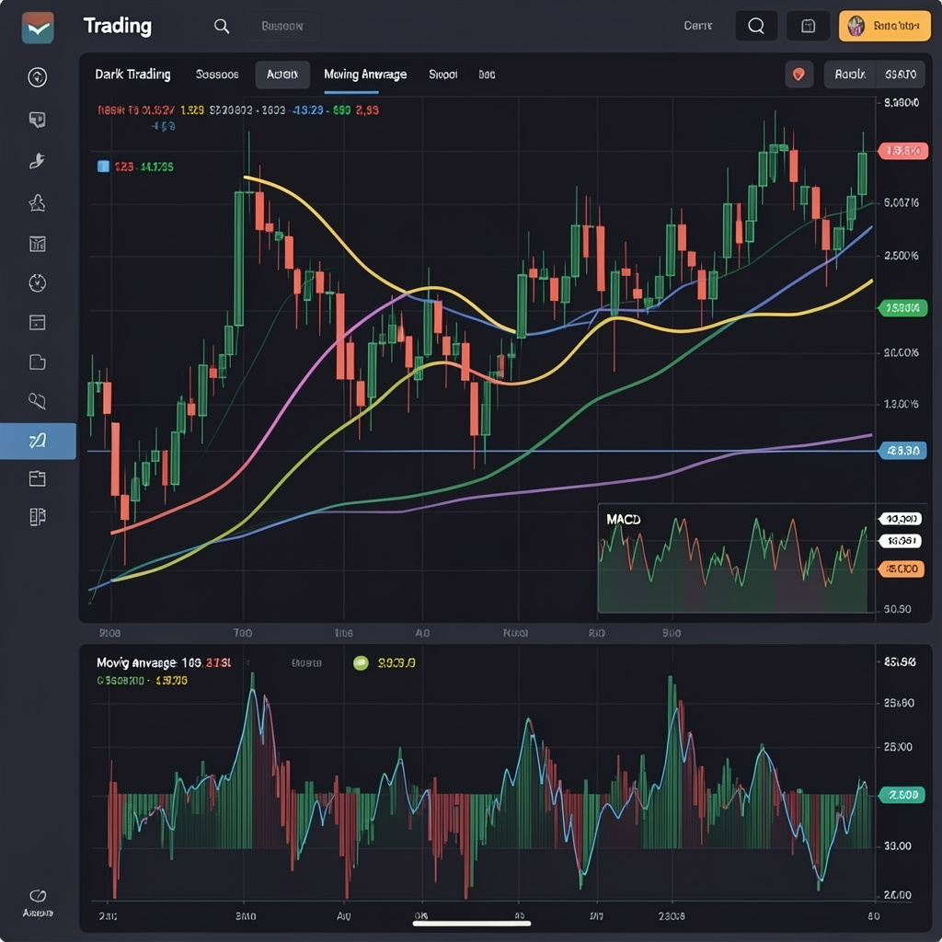The height and width of the screenshot is (942, 942).
Task: Open the explore compass icon in the sidebar
Action: pyautogui.click(x=37, y=77)
